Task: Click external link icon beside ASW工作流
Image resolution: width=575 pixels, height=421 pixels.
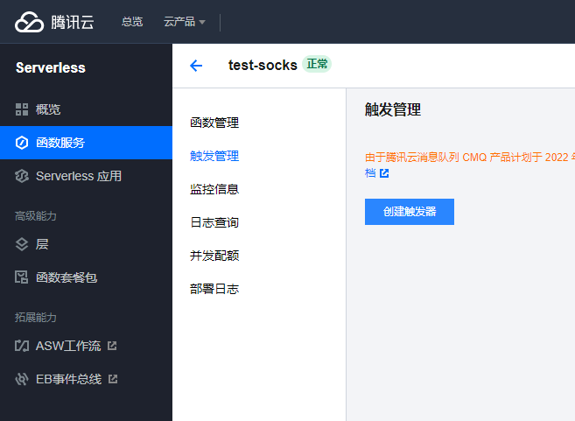Action: tap(112, 346)
